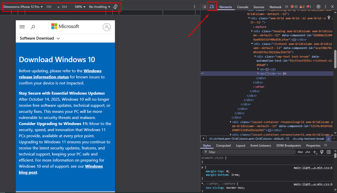This screenshot has width=337, height=193.
Task: Open main-light css link for box-sizing rule
Action: [313, 184]
